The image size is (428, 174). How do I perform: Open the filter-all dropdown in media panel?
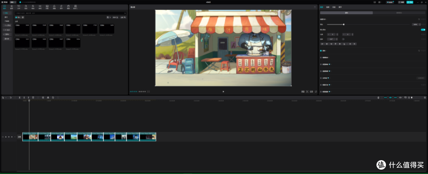tap(123, 17)
